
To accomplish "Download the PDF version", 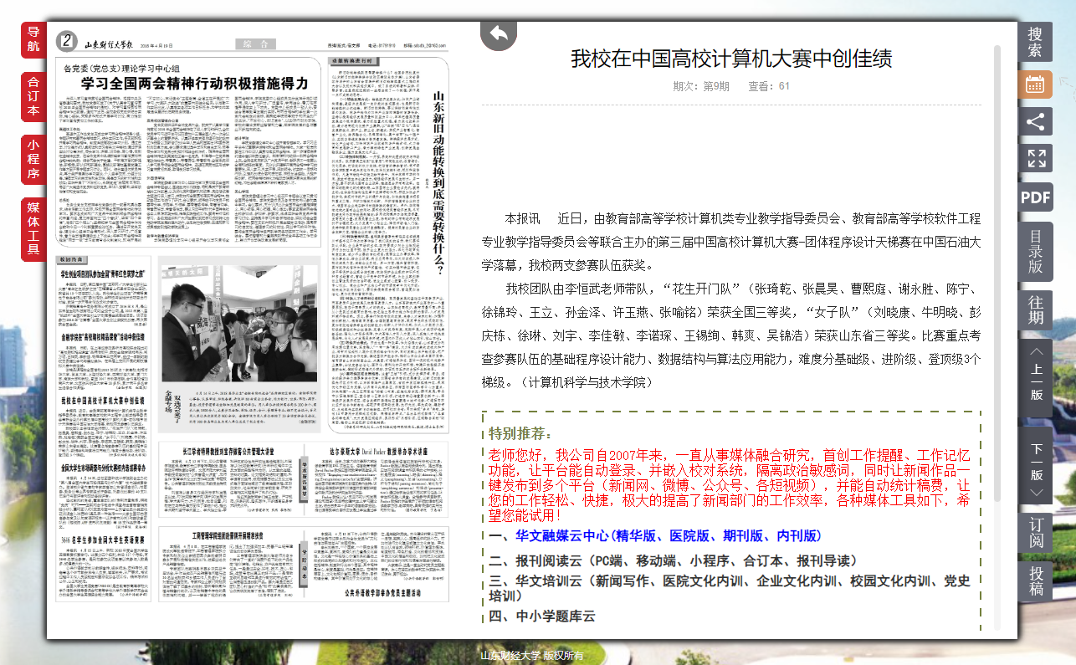I will tap(1035, 197).
